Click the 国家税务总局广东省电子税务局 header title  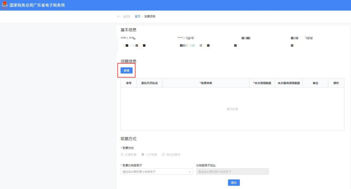pyautogui.click(x=37, y=5)
